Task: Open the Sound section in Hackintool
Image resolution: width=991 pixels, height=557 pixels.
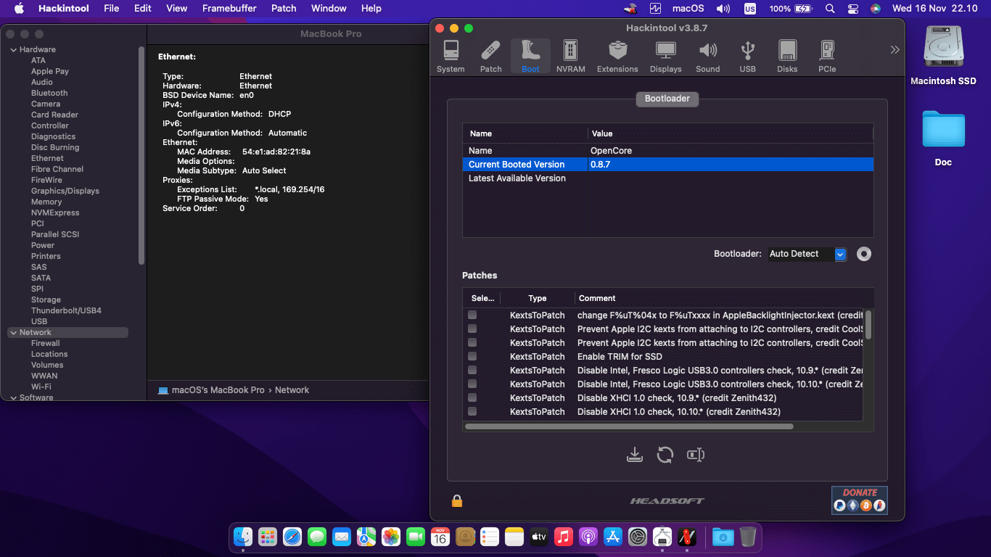Action: pyautogui.click(x=707, y=57)
